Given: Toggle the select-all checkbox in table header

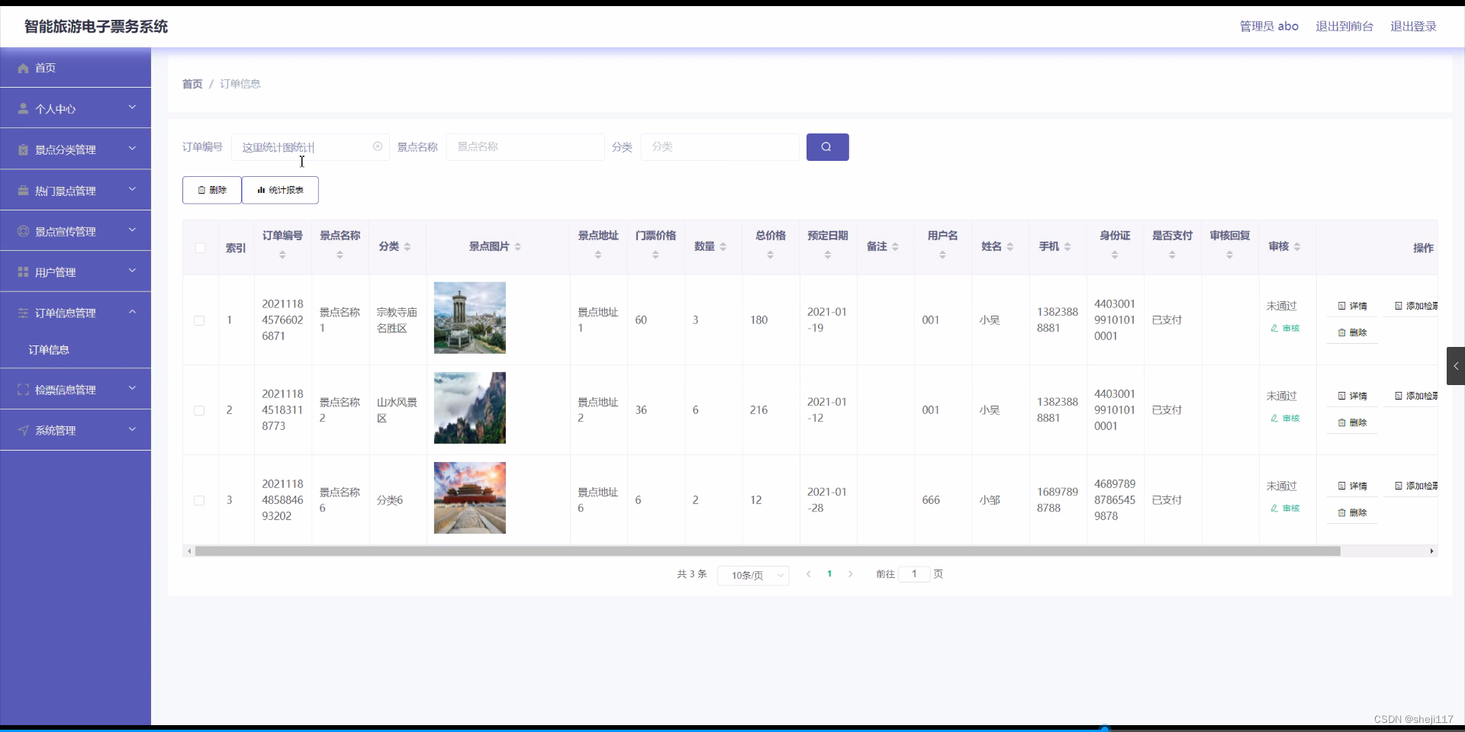Looking at the screenshot, I should 200,248.
